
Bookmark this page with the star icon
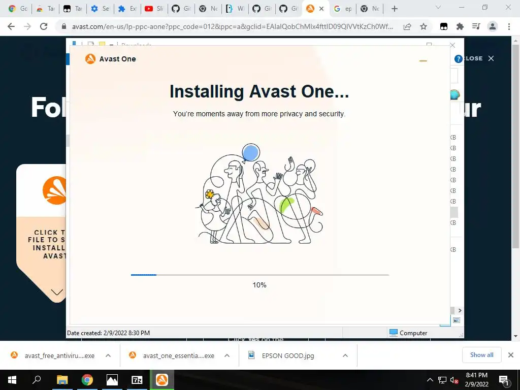pos(424,26)
